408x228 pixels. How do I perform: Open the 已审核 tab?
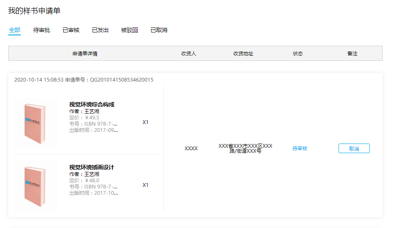(x=71, y=30)
